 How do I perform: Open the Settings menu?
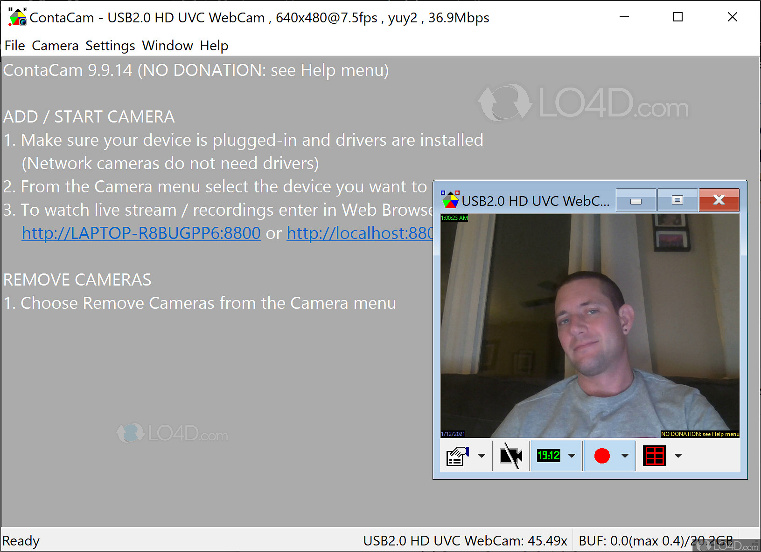pyautogui.click(x=110, y=46)
